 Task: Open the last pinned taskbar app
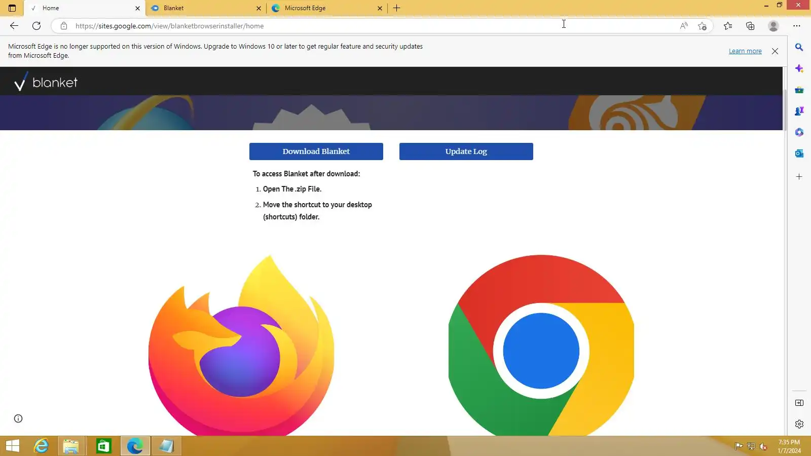(166, 446)
